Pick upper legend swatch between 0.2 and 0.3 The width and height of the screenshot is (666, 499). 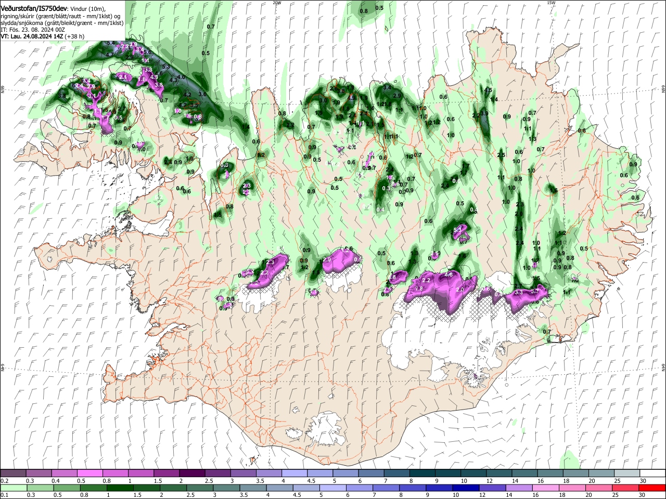(13, 474)
